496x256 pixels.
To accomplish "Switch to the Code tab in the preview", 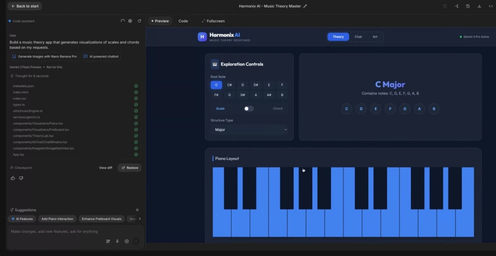I will pos(183,21).
